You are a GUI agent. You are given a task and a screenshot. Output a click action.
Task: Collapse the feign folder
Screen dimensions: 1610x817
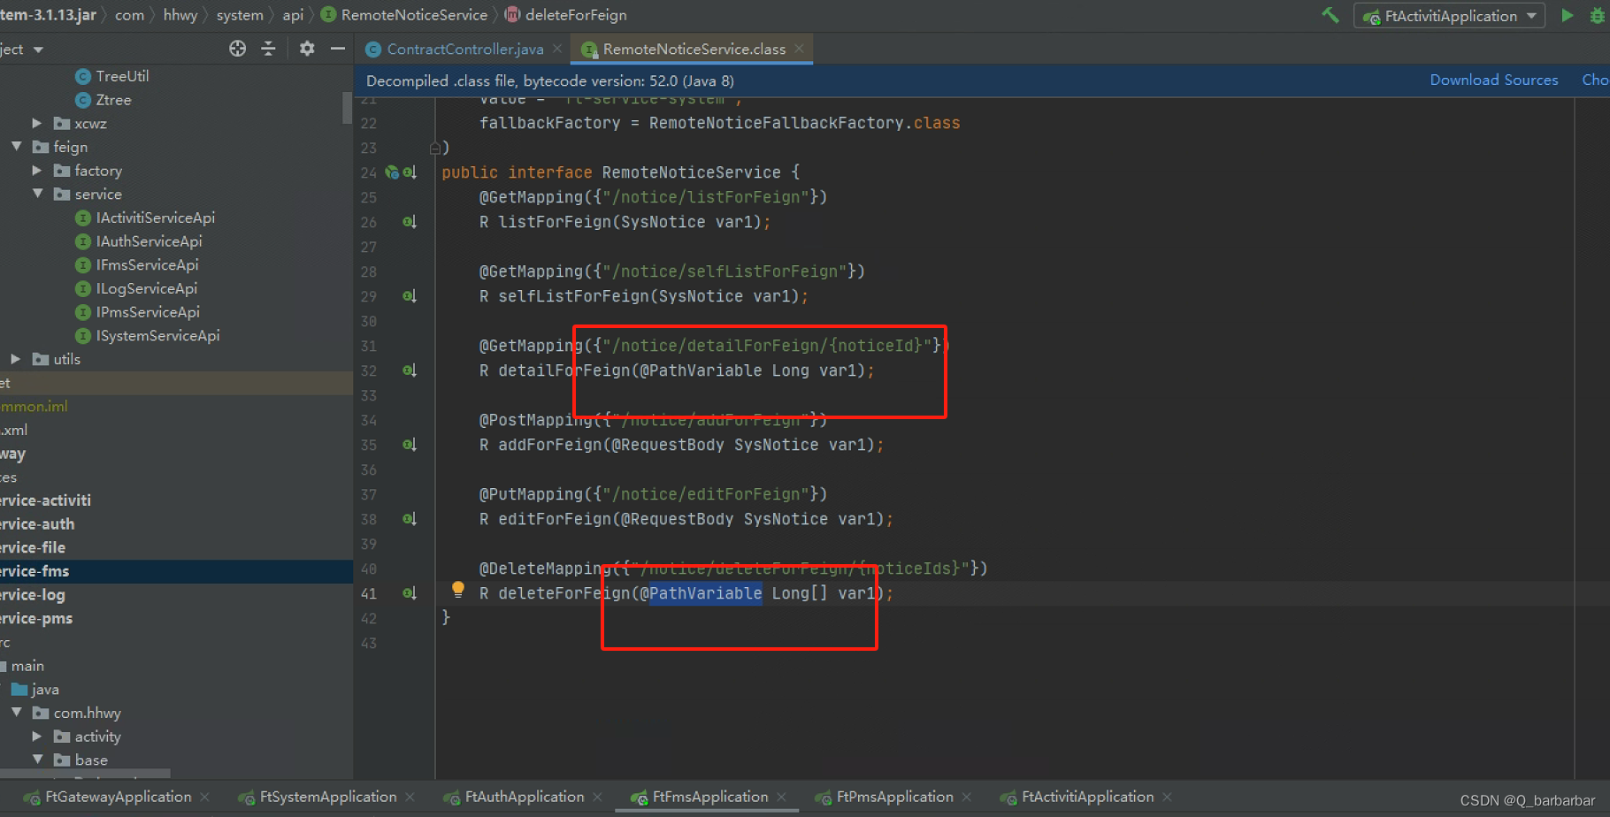tap(16, 147)
